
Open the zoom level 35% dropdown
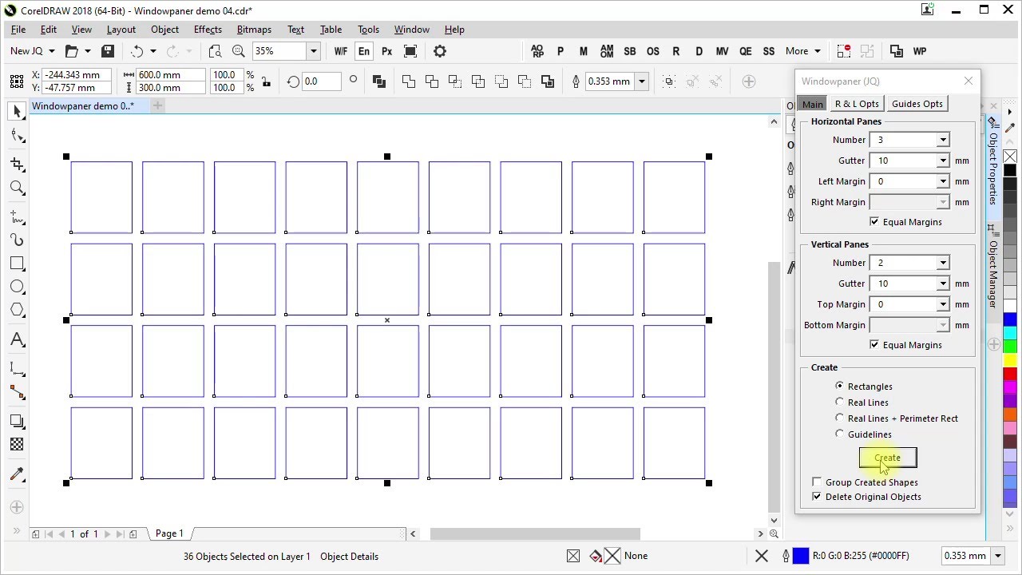[314, 51]
